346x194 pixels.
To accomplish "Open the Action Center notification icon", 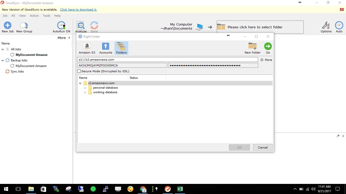I will click(x=338, y=189).
